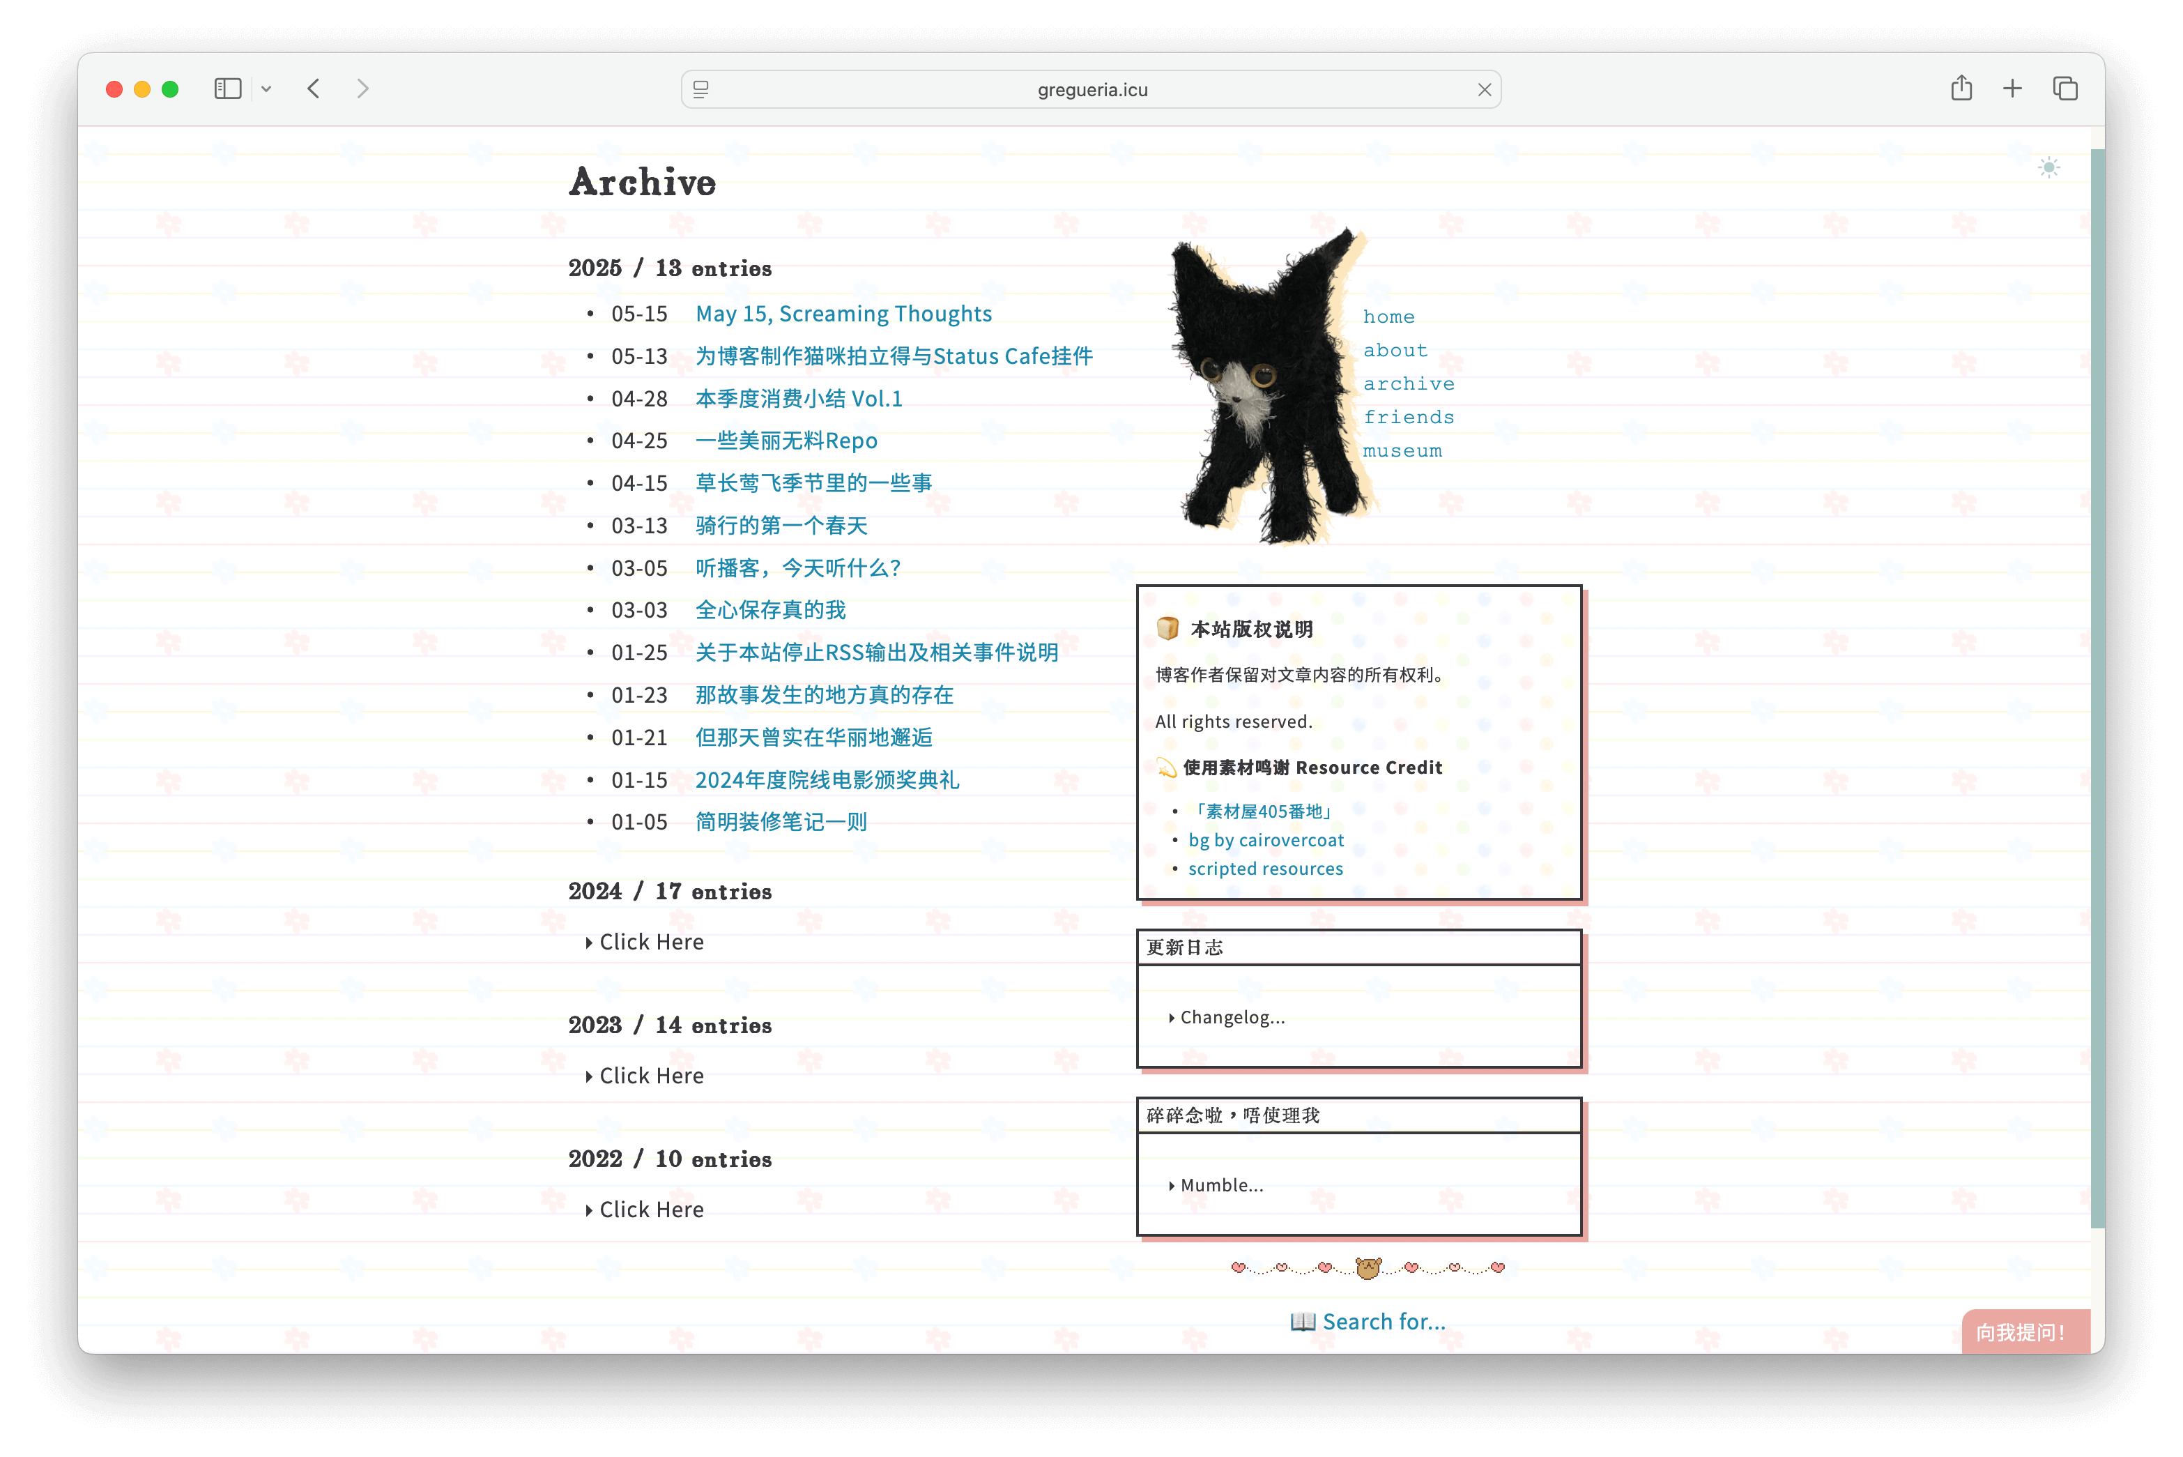Open '「素材屋405番地」' credit link

[1262, 811]
